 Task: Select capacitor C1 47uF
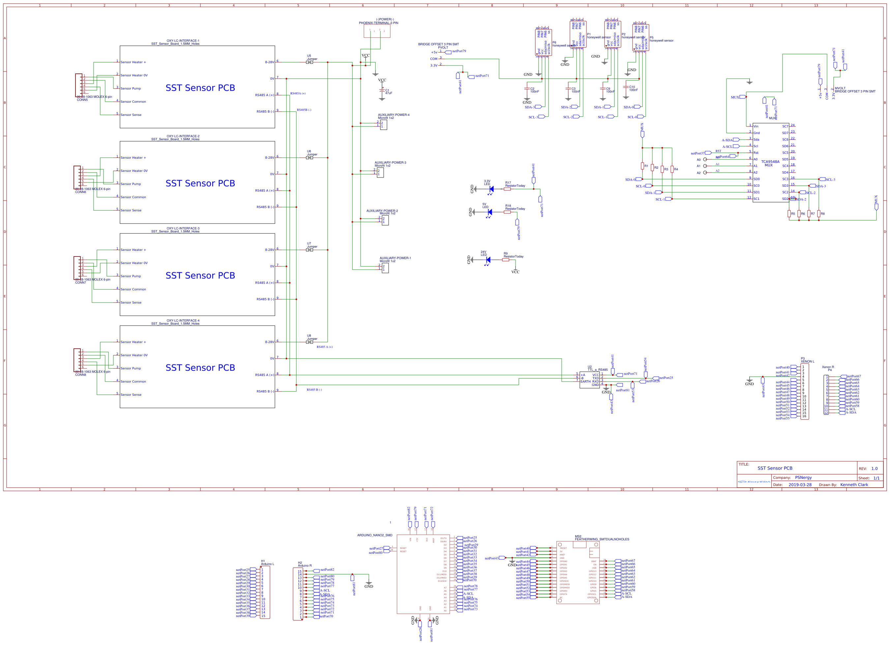point(382,91)
